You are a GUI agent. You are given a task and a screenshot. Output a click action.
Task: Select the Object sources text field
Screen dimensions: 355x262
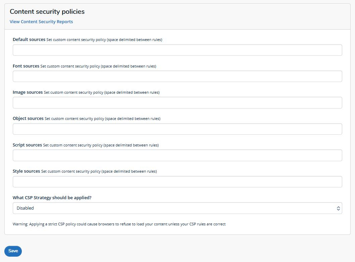177,129
